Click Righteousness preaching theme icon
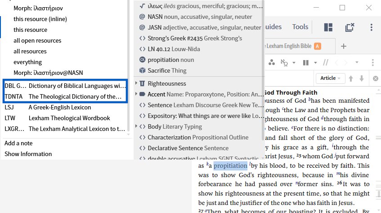This screenshot has height=213, width=381. coord(143,83)
